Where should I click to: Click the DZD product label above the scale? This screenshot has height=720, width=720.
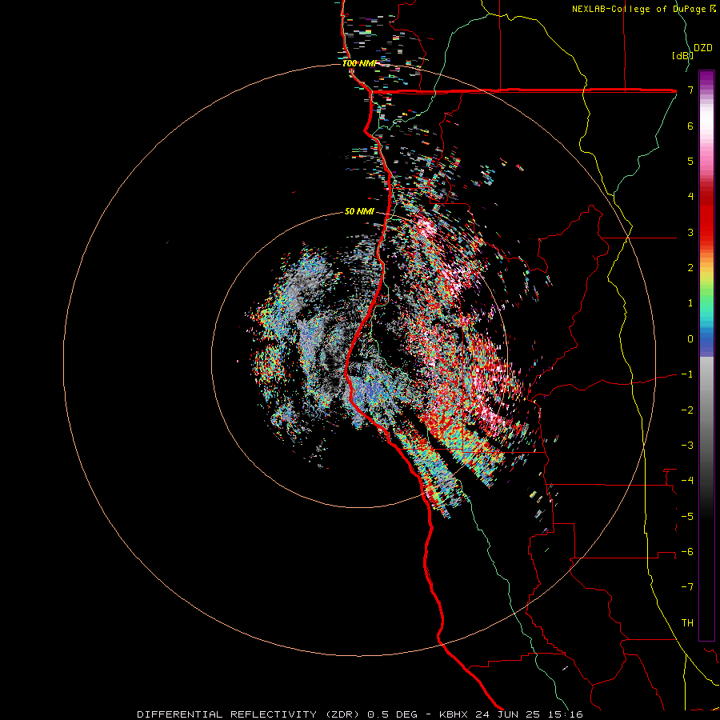pos(703,48)
